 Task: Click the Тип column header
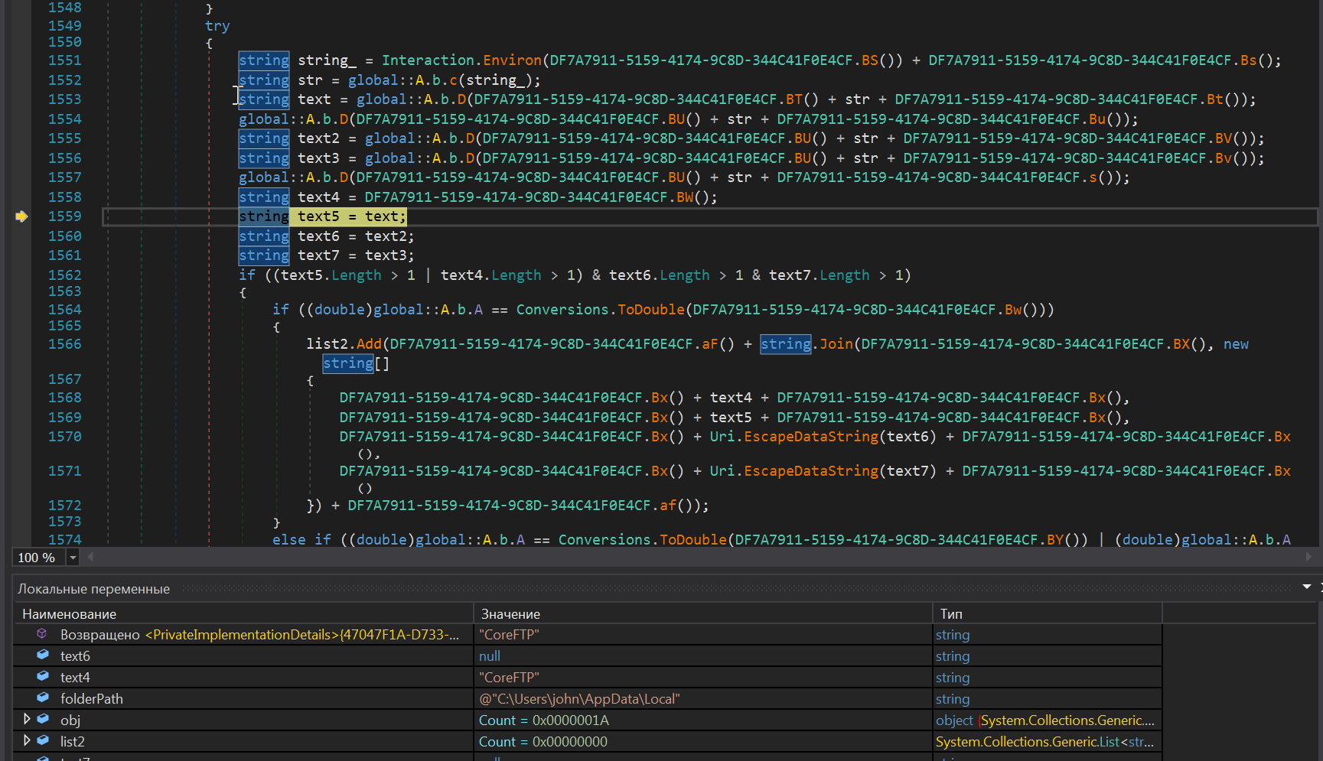pos(951,614)
